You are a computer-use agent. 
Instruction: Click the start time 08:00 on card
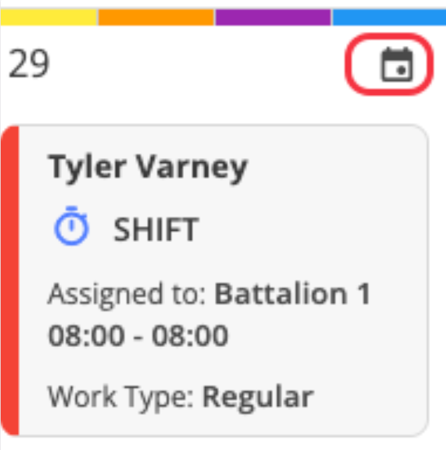(87, 335)
